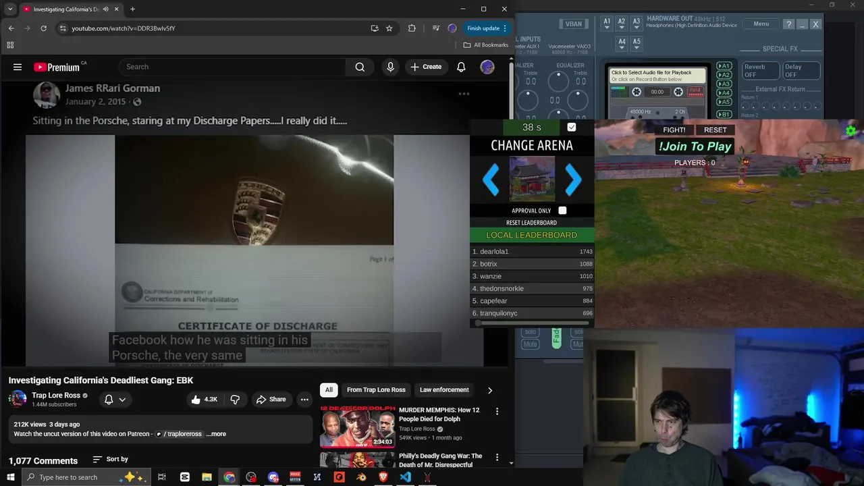Viewport: 864px width, 486px height.
Task: Share the video with Share button
Action: [271, 400]
